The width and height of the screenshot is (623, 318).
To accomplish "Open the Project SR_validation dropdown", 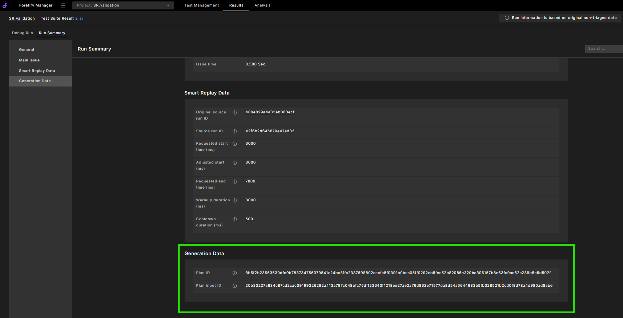I will pyautogui.click(x=123, y=5).
